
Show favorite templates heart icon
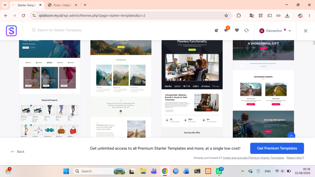click(237, 30)
